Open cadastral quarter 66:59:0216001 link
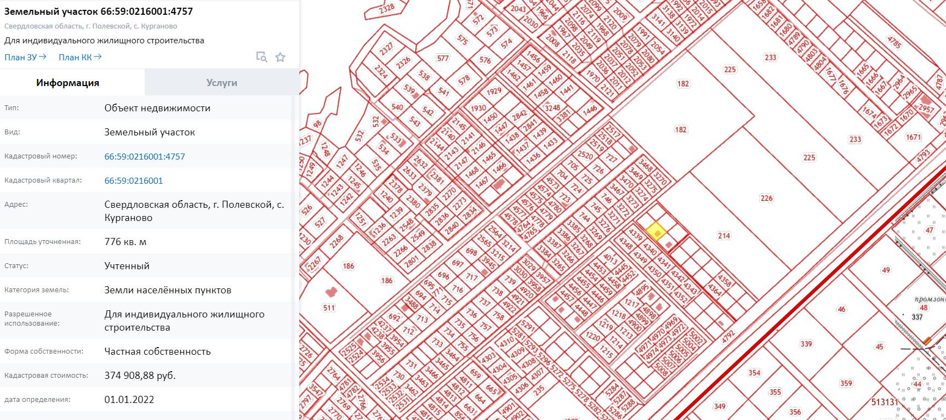 pyautogui.click(x=134, y=180)
